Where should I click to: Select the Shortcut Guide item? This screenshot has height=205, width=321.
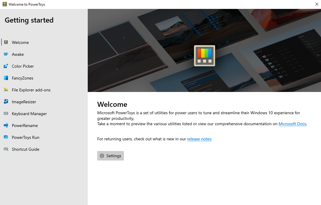[x=44, y=149]
